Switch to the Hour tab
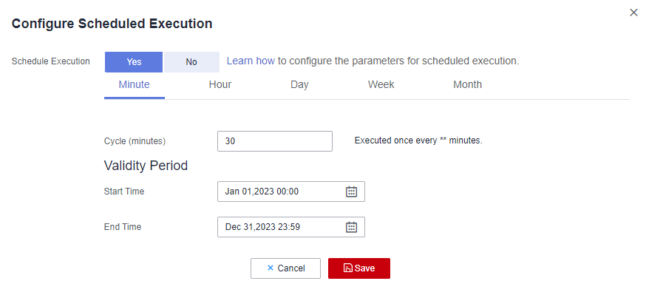Viewport: 646px width, 298px height. tap(220, 84)
